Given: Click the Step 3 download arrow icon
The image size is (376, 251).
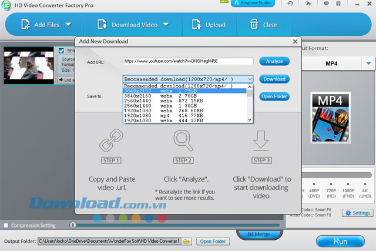Looking at the screenshot, I should pos(261,140).
